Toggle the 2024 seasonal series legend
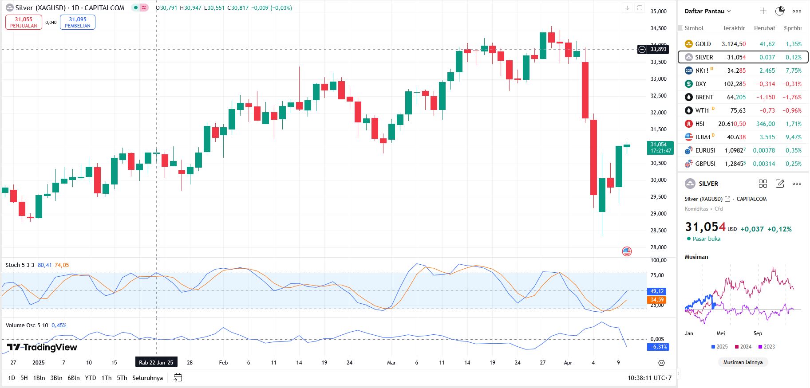 [743, 347]
